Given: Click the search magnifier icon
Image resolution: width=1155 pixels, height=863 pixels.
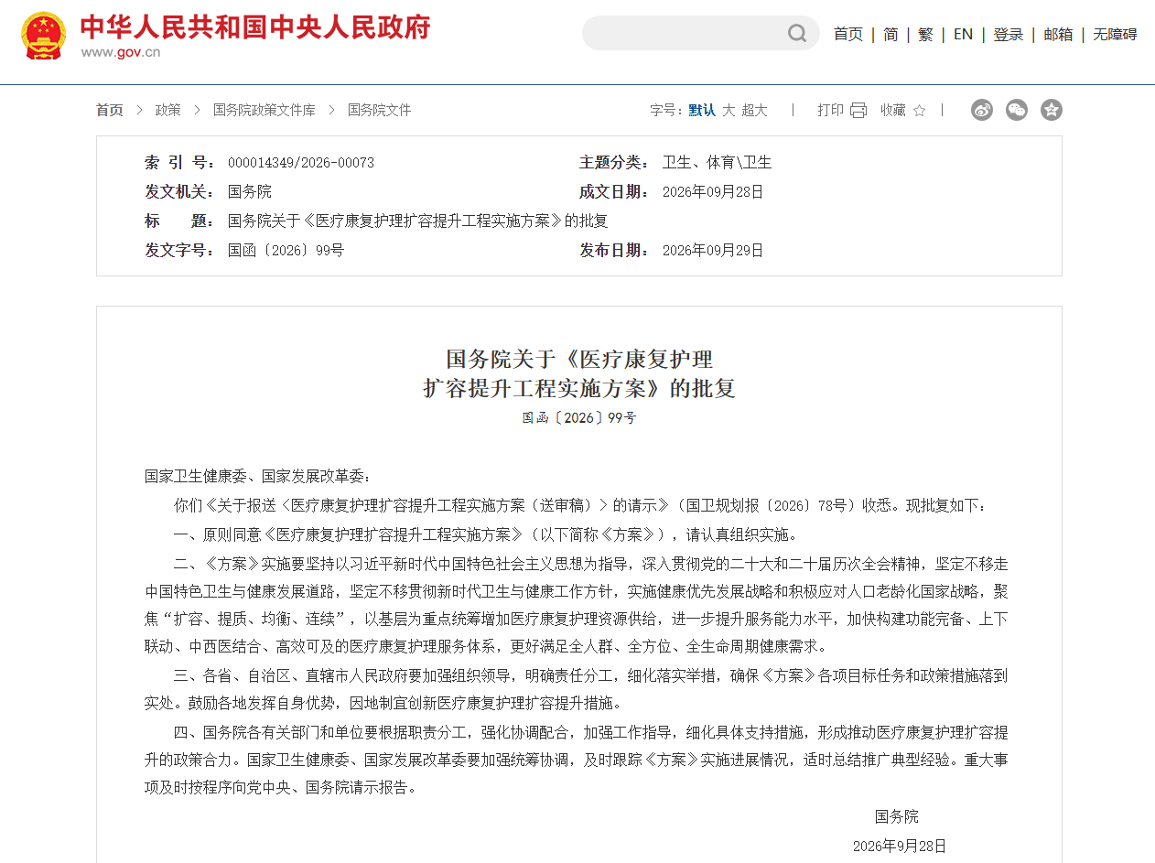Looking at the screenshot, I should pos(797,34).
